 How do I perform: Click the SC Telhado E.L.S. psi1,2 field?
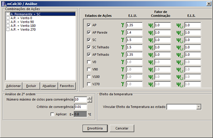192,47
